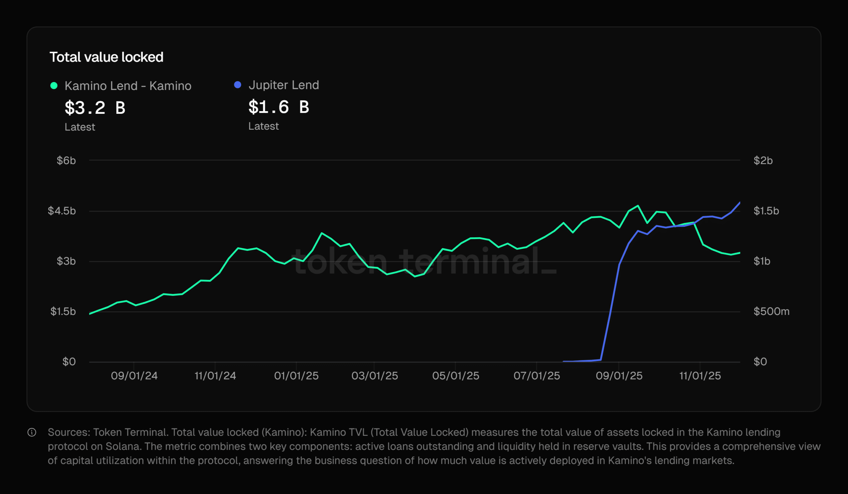Image resolution: width=848 pixels, height=494 pixels.
Task: Click the 09/01/24 x-axis date label
Action: click(x=134, y=376)
